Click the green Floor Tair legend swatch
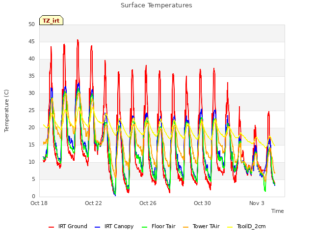 point(144,227)
